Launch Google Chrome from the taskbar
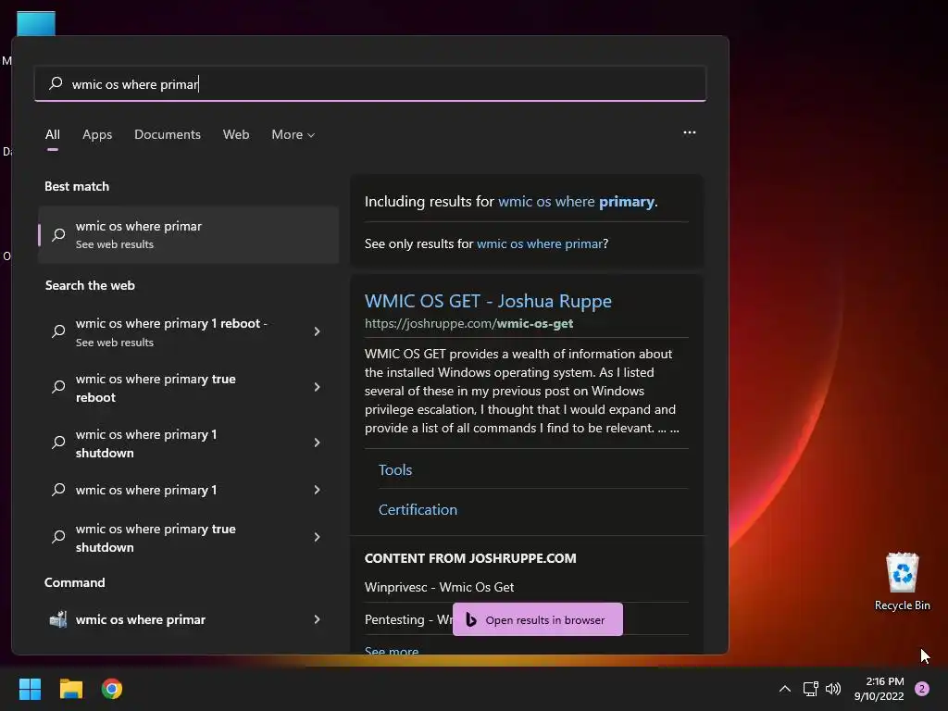The image size is (948, 711). pos(112,689)
